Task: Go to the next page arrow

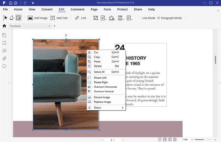Action: [123, 140]
